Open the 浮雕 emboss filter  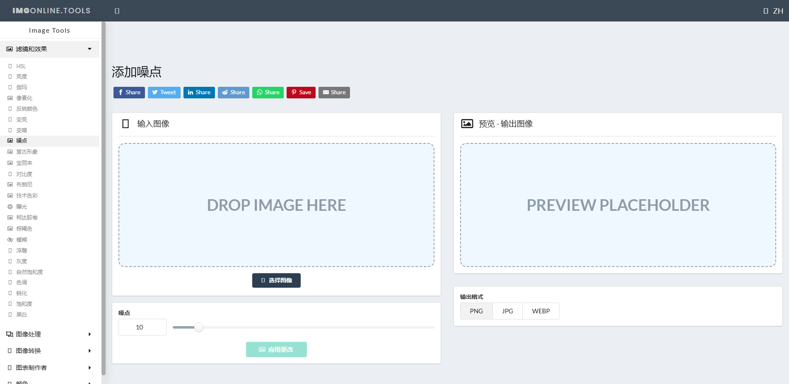click(22, 250)
